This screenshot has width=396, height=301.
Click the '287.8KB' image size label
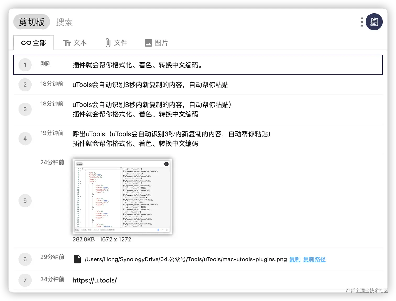point(84,239)
